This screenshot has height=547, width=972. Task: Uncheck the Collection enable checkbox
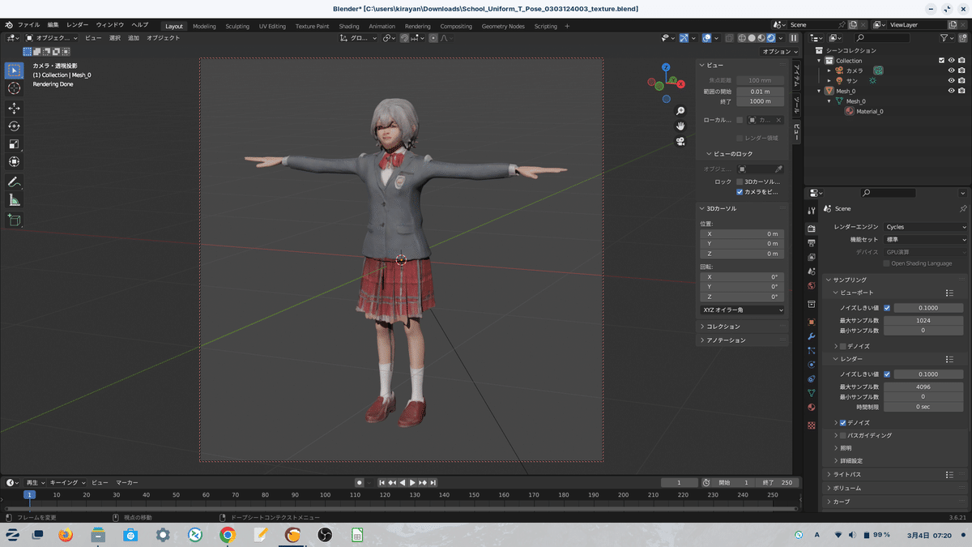coord(940,61)
